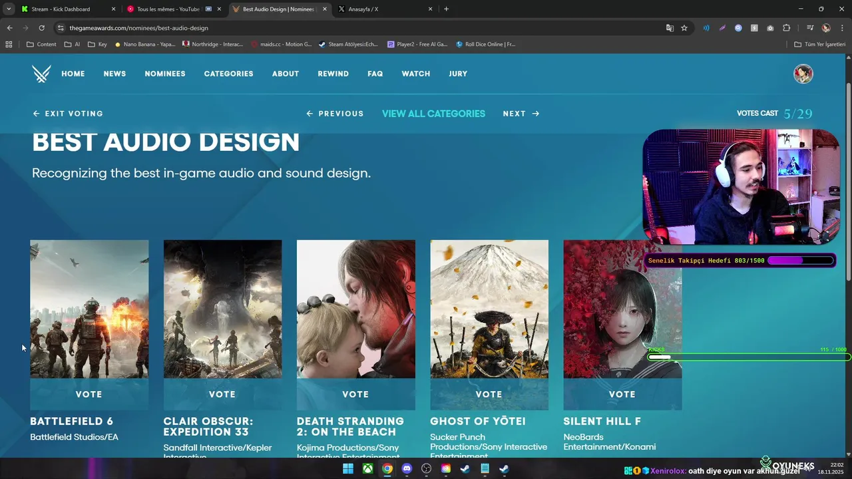Open the Key bookmarks folder

point(97,45)
